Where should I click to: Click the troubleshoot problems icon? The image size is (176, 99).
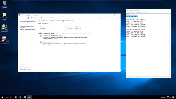[41, 42]
